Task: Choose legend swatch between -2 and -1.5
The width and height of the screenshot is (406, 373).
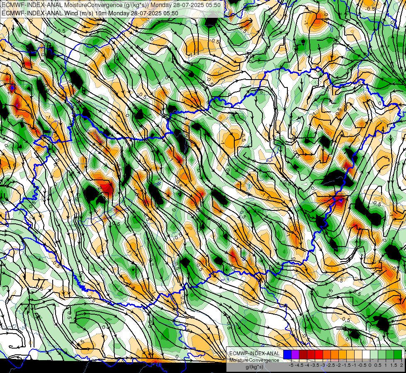Action: [x=343, y=355]
